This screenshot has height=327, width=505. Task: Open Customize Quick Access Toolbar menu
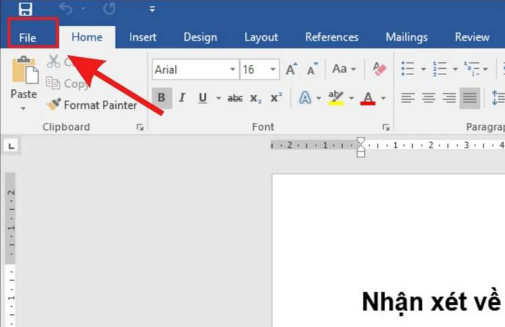[152, 9]
